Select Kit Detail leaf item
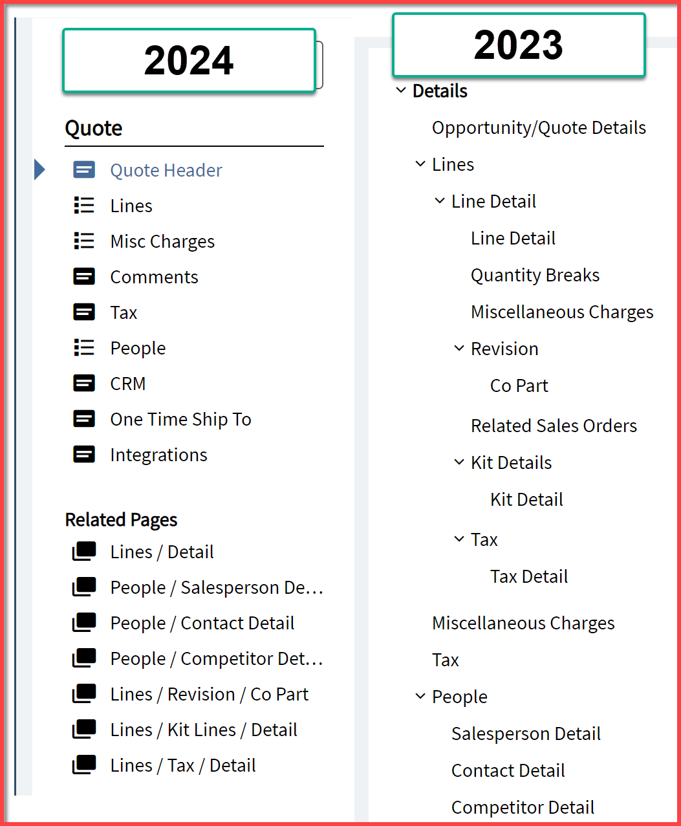 pos(526,500)
